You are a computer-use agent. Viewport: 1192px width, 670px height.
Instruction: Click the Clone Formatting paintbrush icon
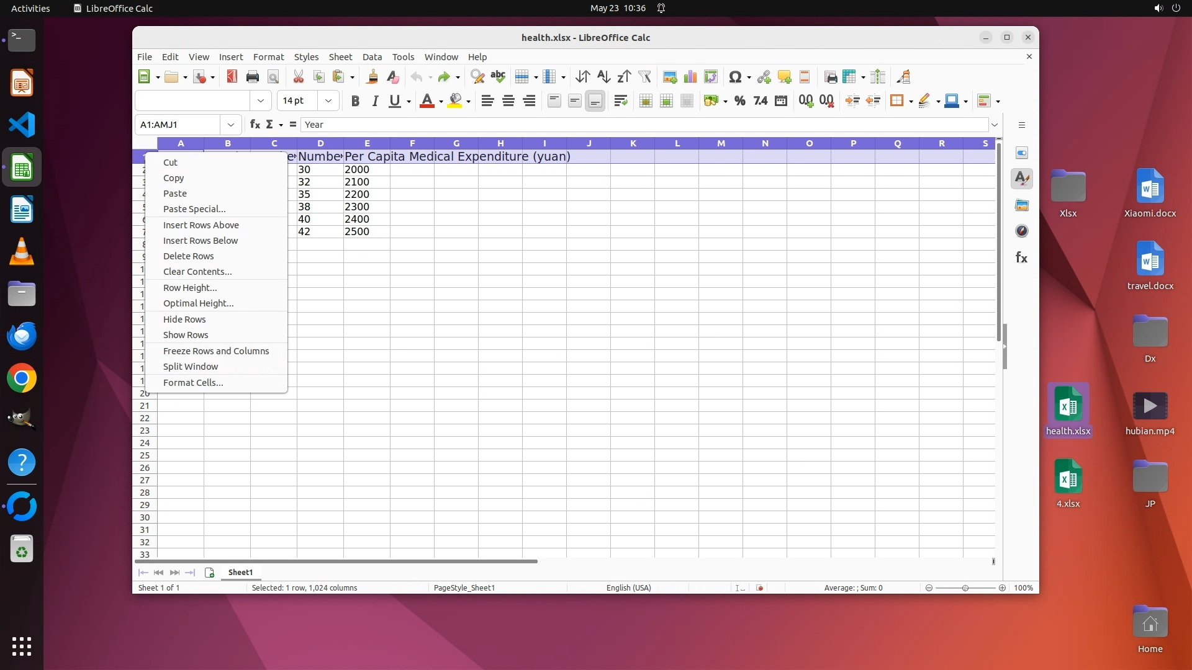click(372, 77)
